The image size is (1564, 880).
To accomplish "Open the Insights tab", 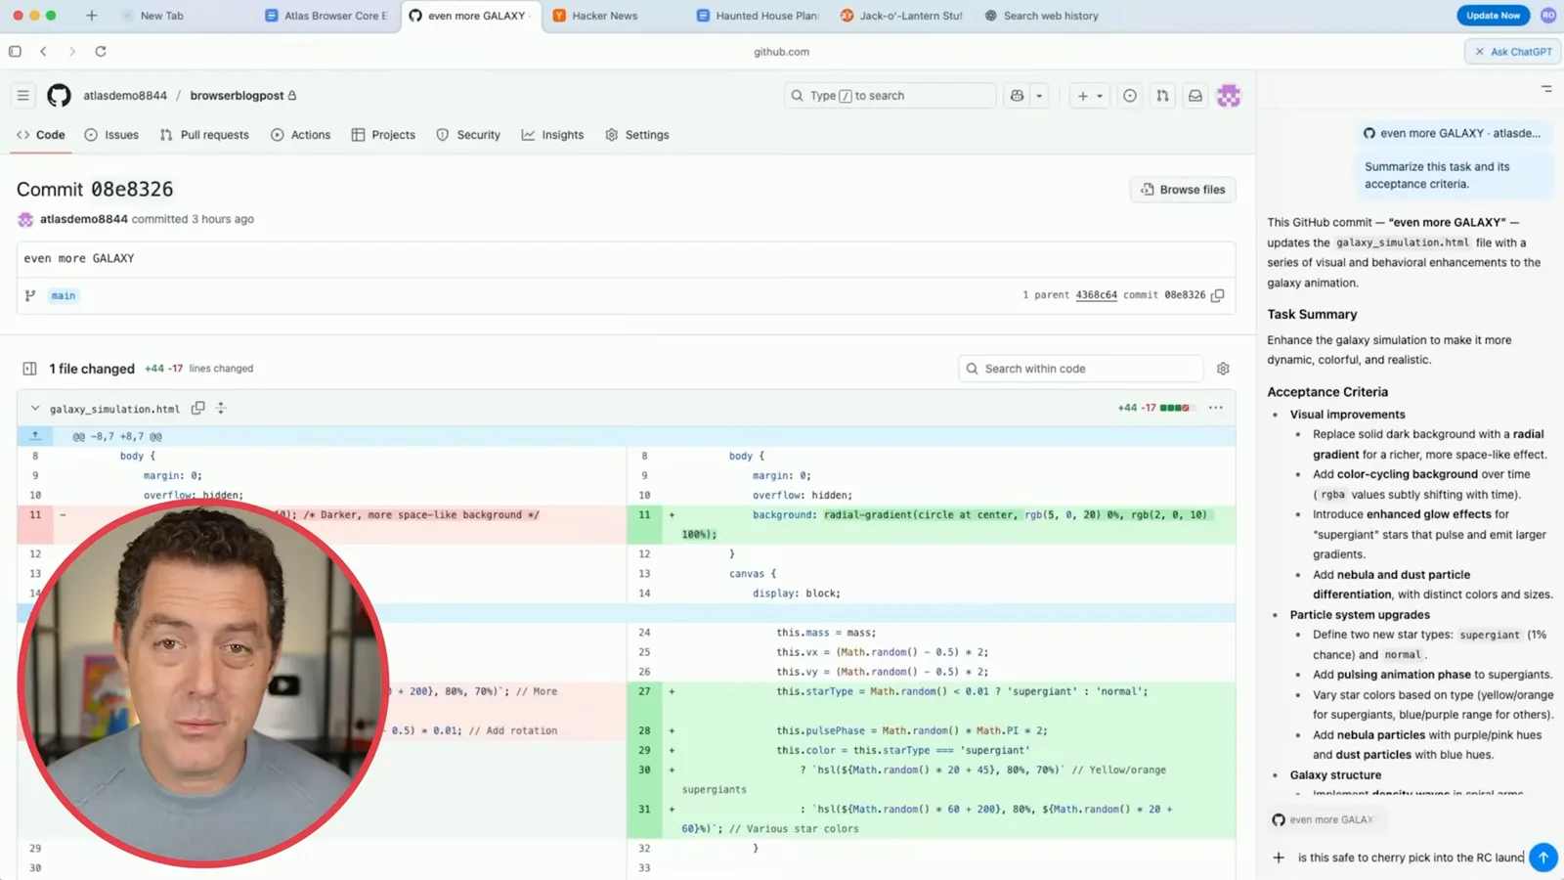I will [x=553, y=135].
